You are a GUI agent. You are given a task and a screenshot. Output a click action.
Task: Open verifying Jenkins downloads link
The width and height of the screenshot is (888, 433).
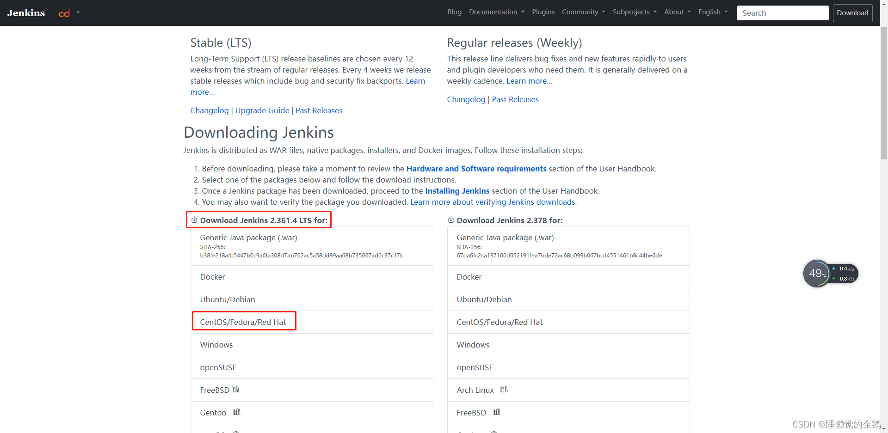coord(493,202)
